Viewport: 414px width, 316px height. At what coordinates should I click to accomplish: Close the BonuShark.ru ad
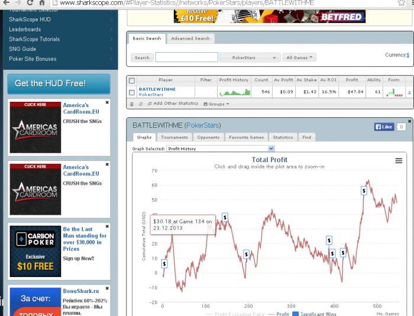coord(107,288)
